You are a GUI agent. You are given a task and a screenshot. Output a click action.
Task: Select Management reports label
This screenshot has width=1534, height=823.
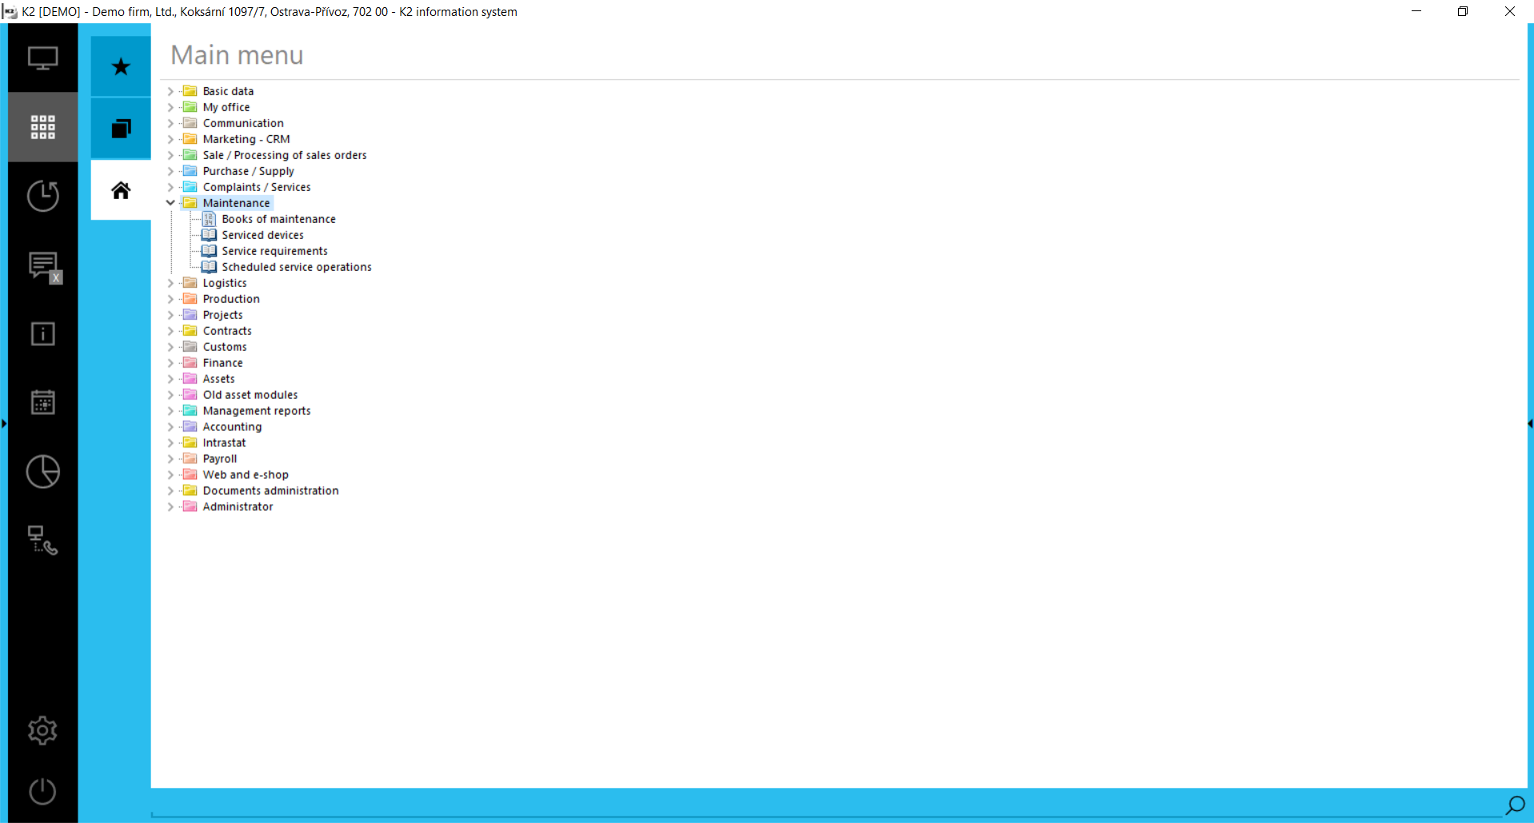coord(257,411)
